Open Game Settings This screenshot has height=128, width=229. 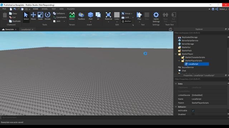point(156,17)
